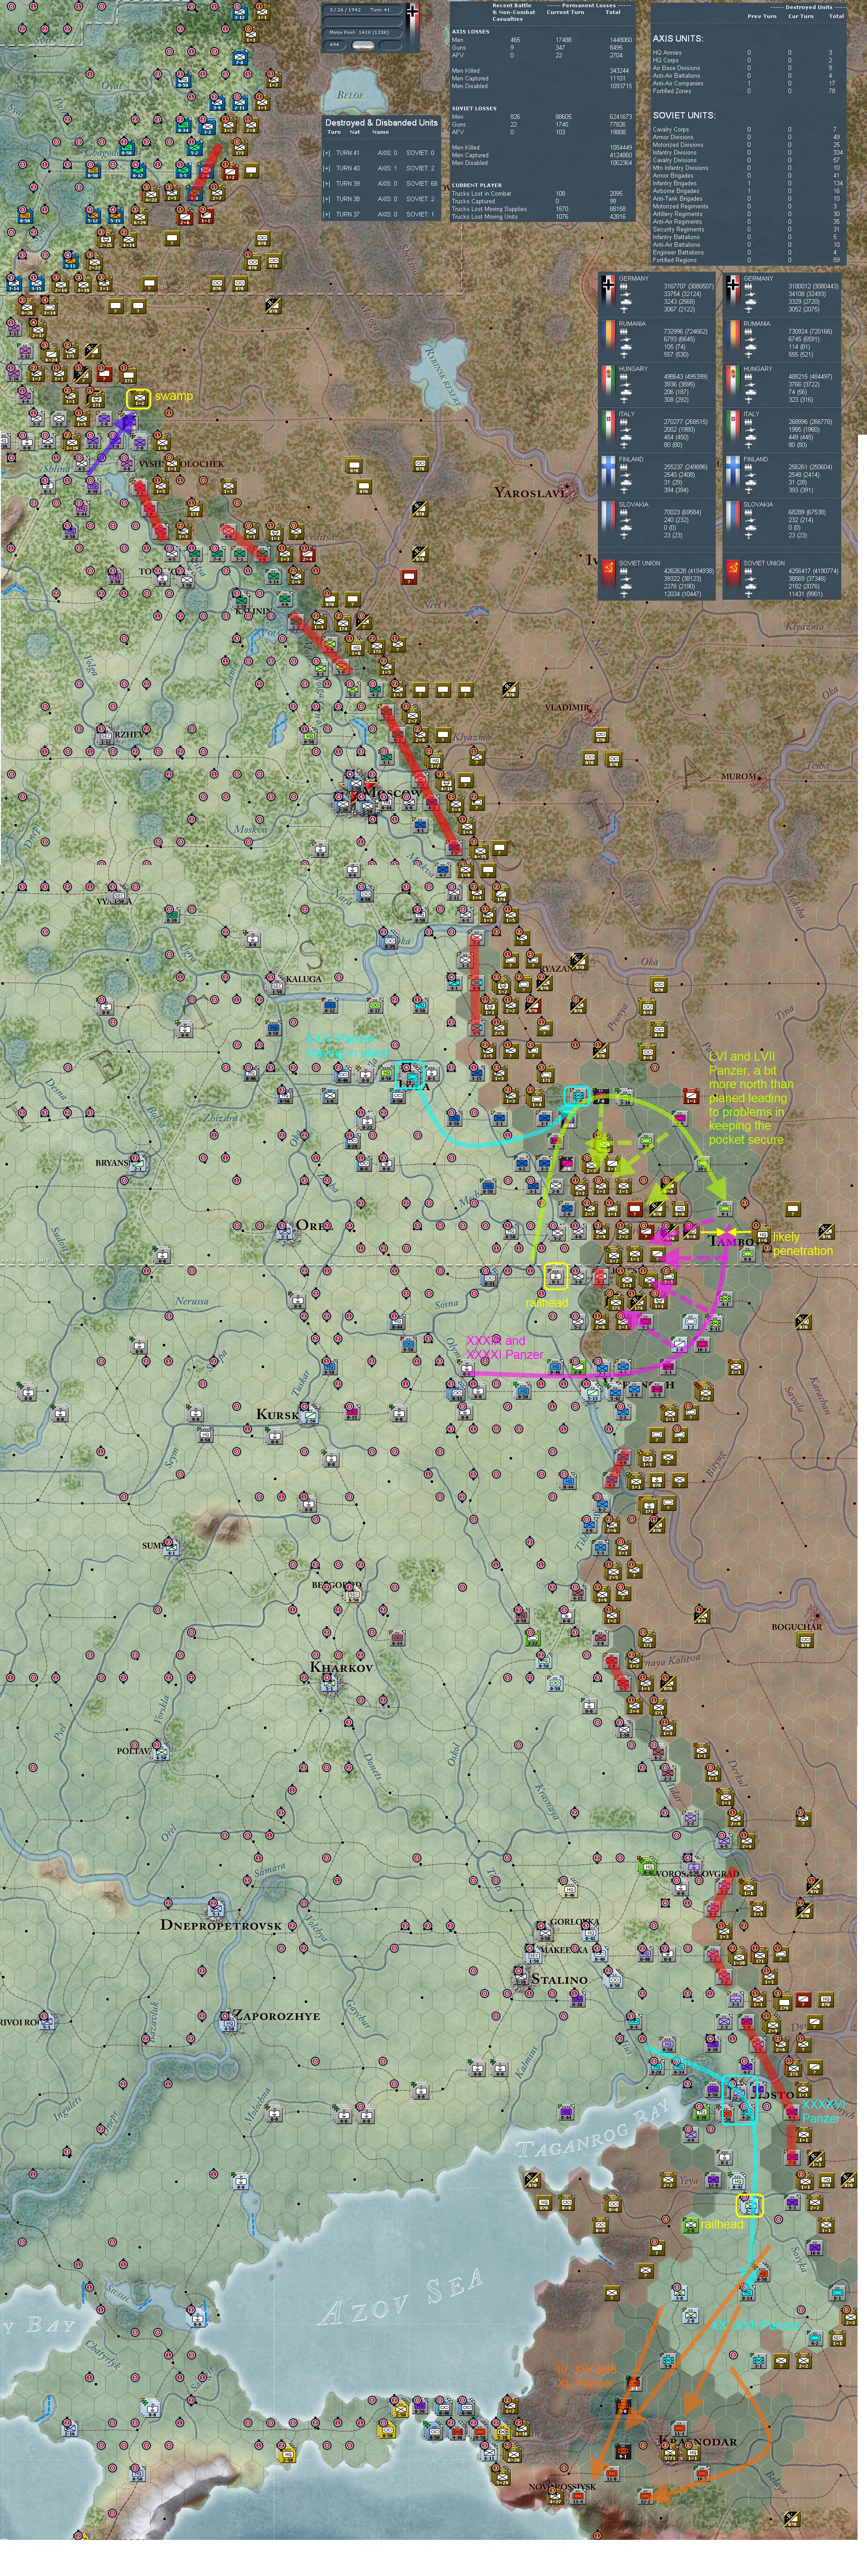Image resolution: width=867 pixels, height=2576 pixels.
Task: Click the Kursk city label on the map
Action: click(x=278, y=1414)
